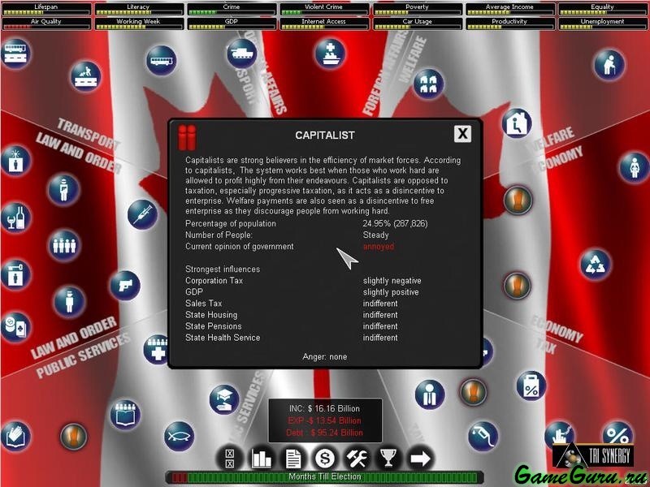Open the woman figure welfare policy icon

coord(635,167)
